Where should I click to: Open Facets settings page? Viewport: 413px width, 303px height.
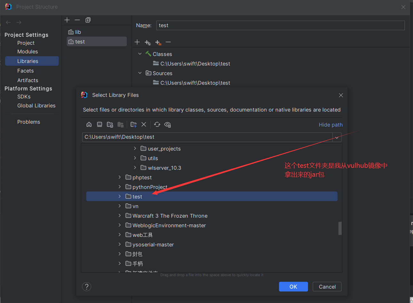click(25, 71)
